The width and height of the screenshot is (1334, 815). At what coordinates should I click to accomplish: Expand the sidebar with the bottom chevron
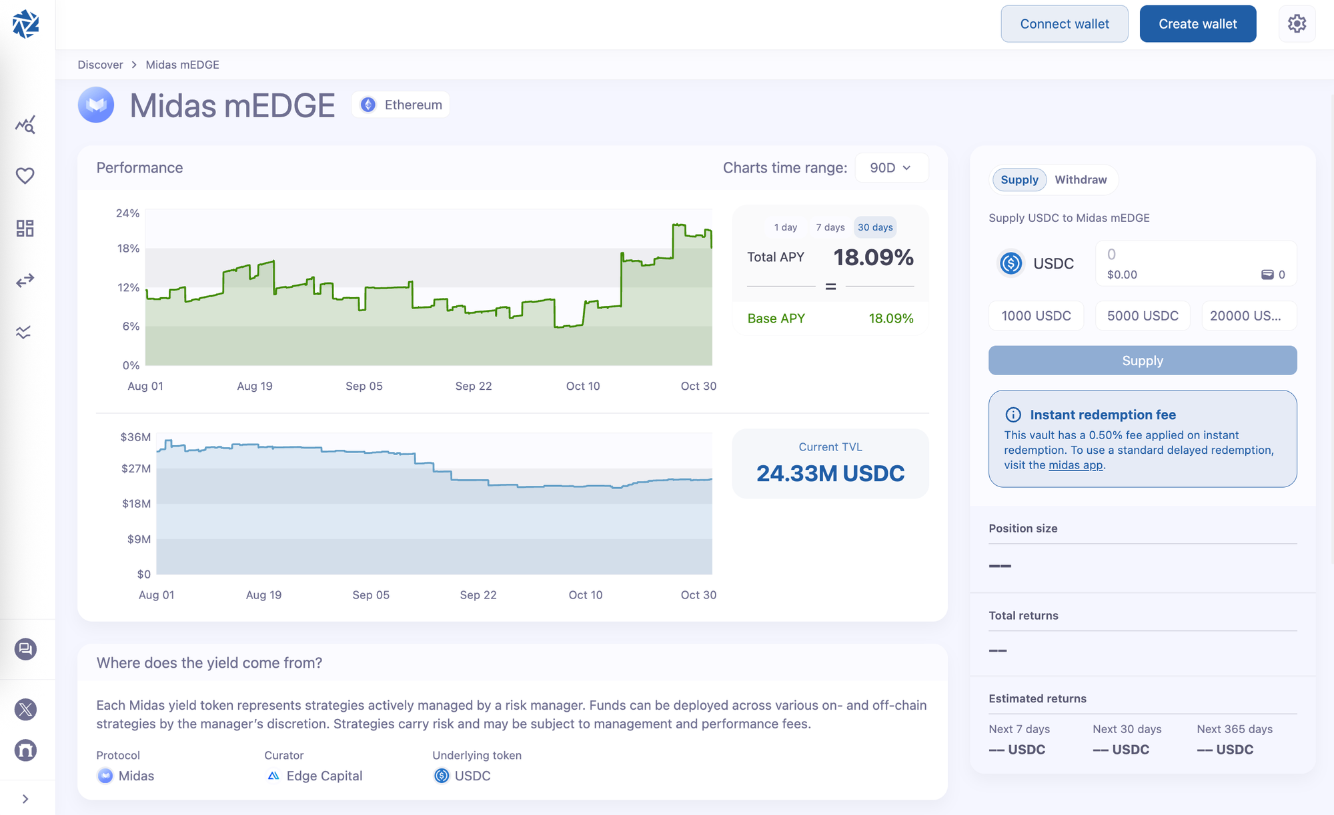pos(25,799)
